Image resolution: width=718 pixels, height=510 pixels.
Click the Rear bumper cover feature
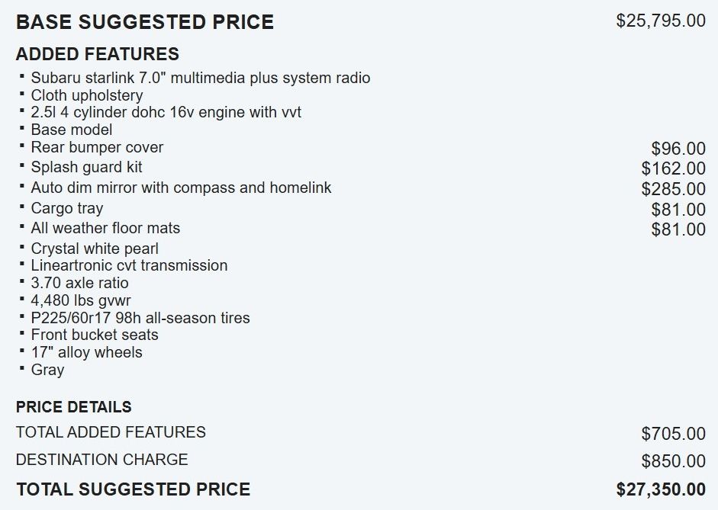click(x=97, y=147)
